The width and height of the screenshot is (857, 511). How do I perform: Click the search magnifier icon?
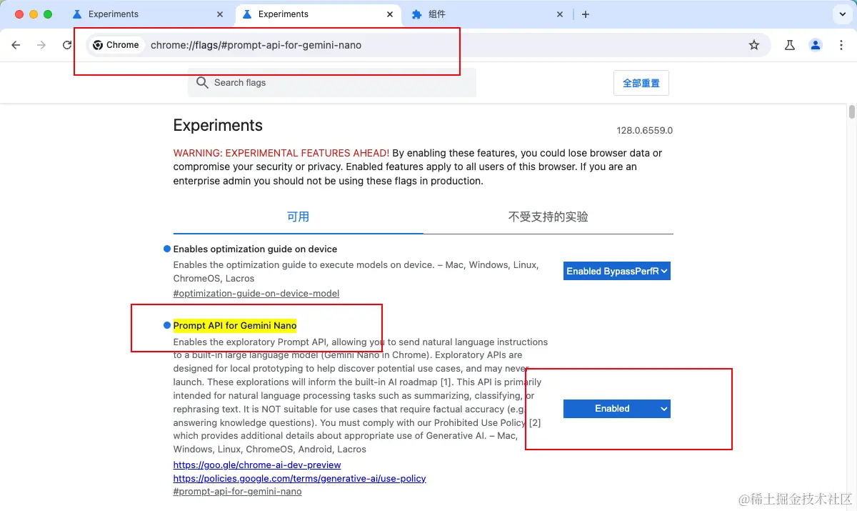(x=203, y=83)
